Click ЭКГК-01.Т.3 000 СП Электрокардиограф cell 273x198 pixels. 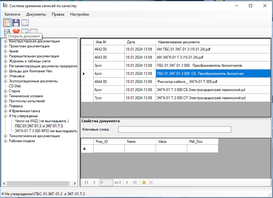[213, 98]
